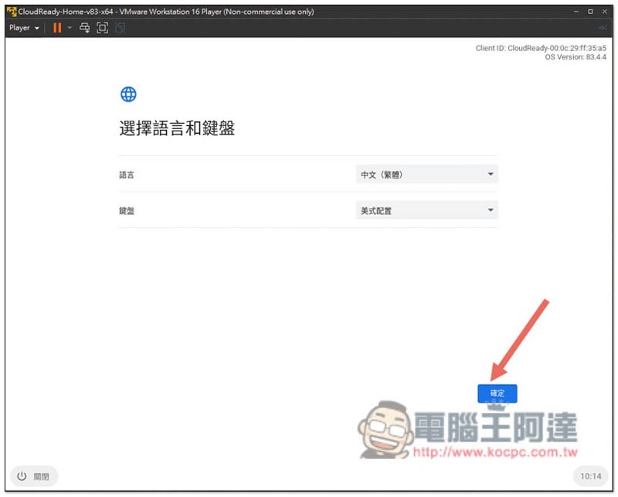
Task: Enter full screen mode
Action: pyautogui.click(x=102, y=28)
